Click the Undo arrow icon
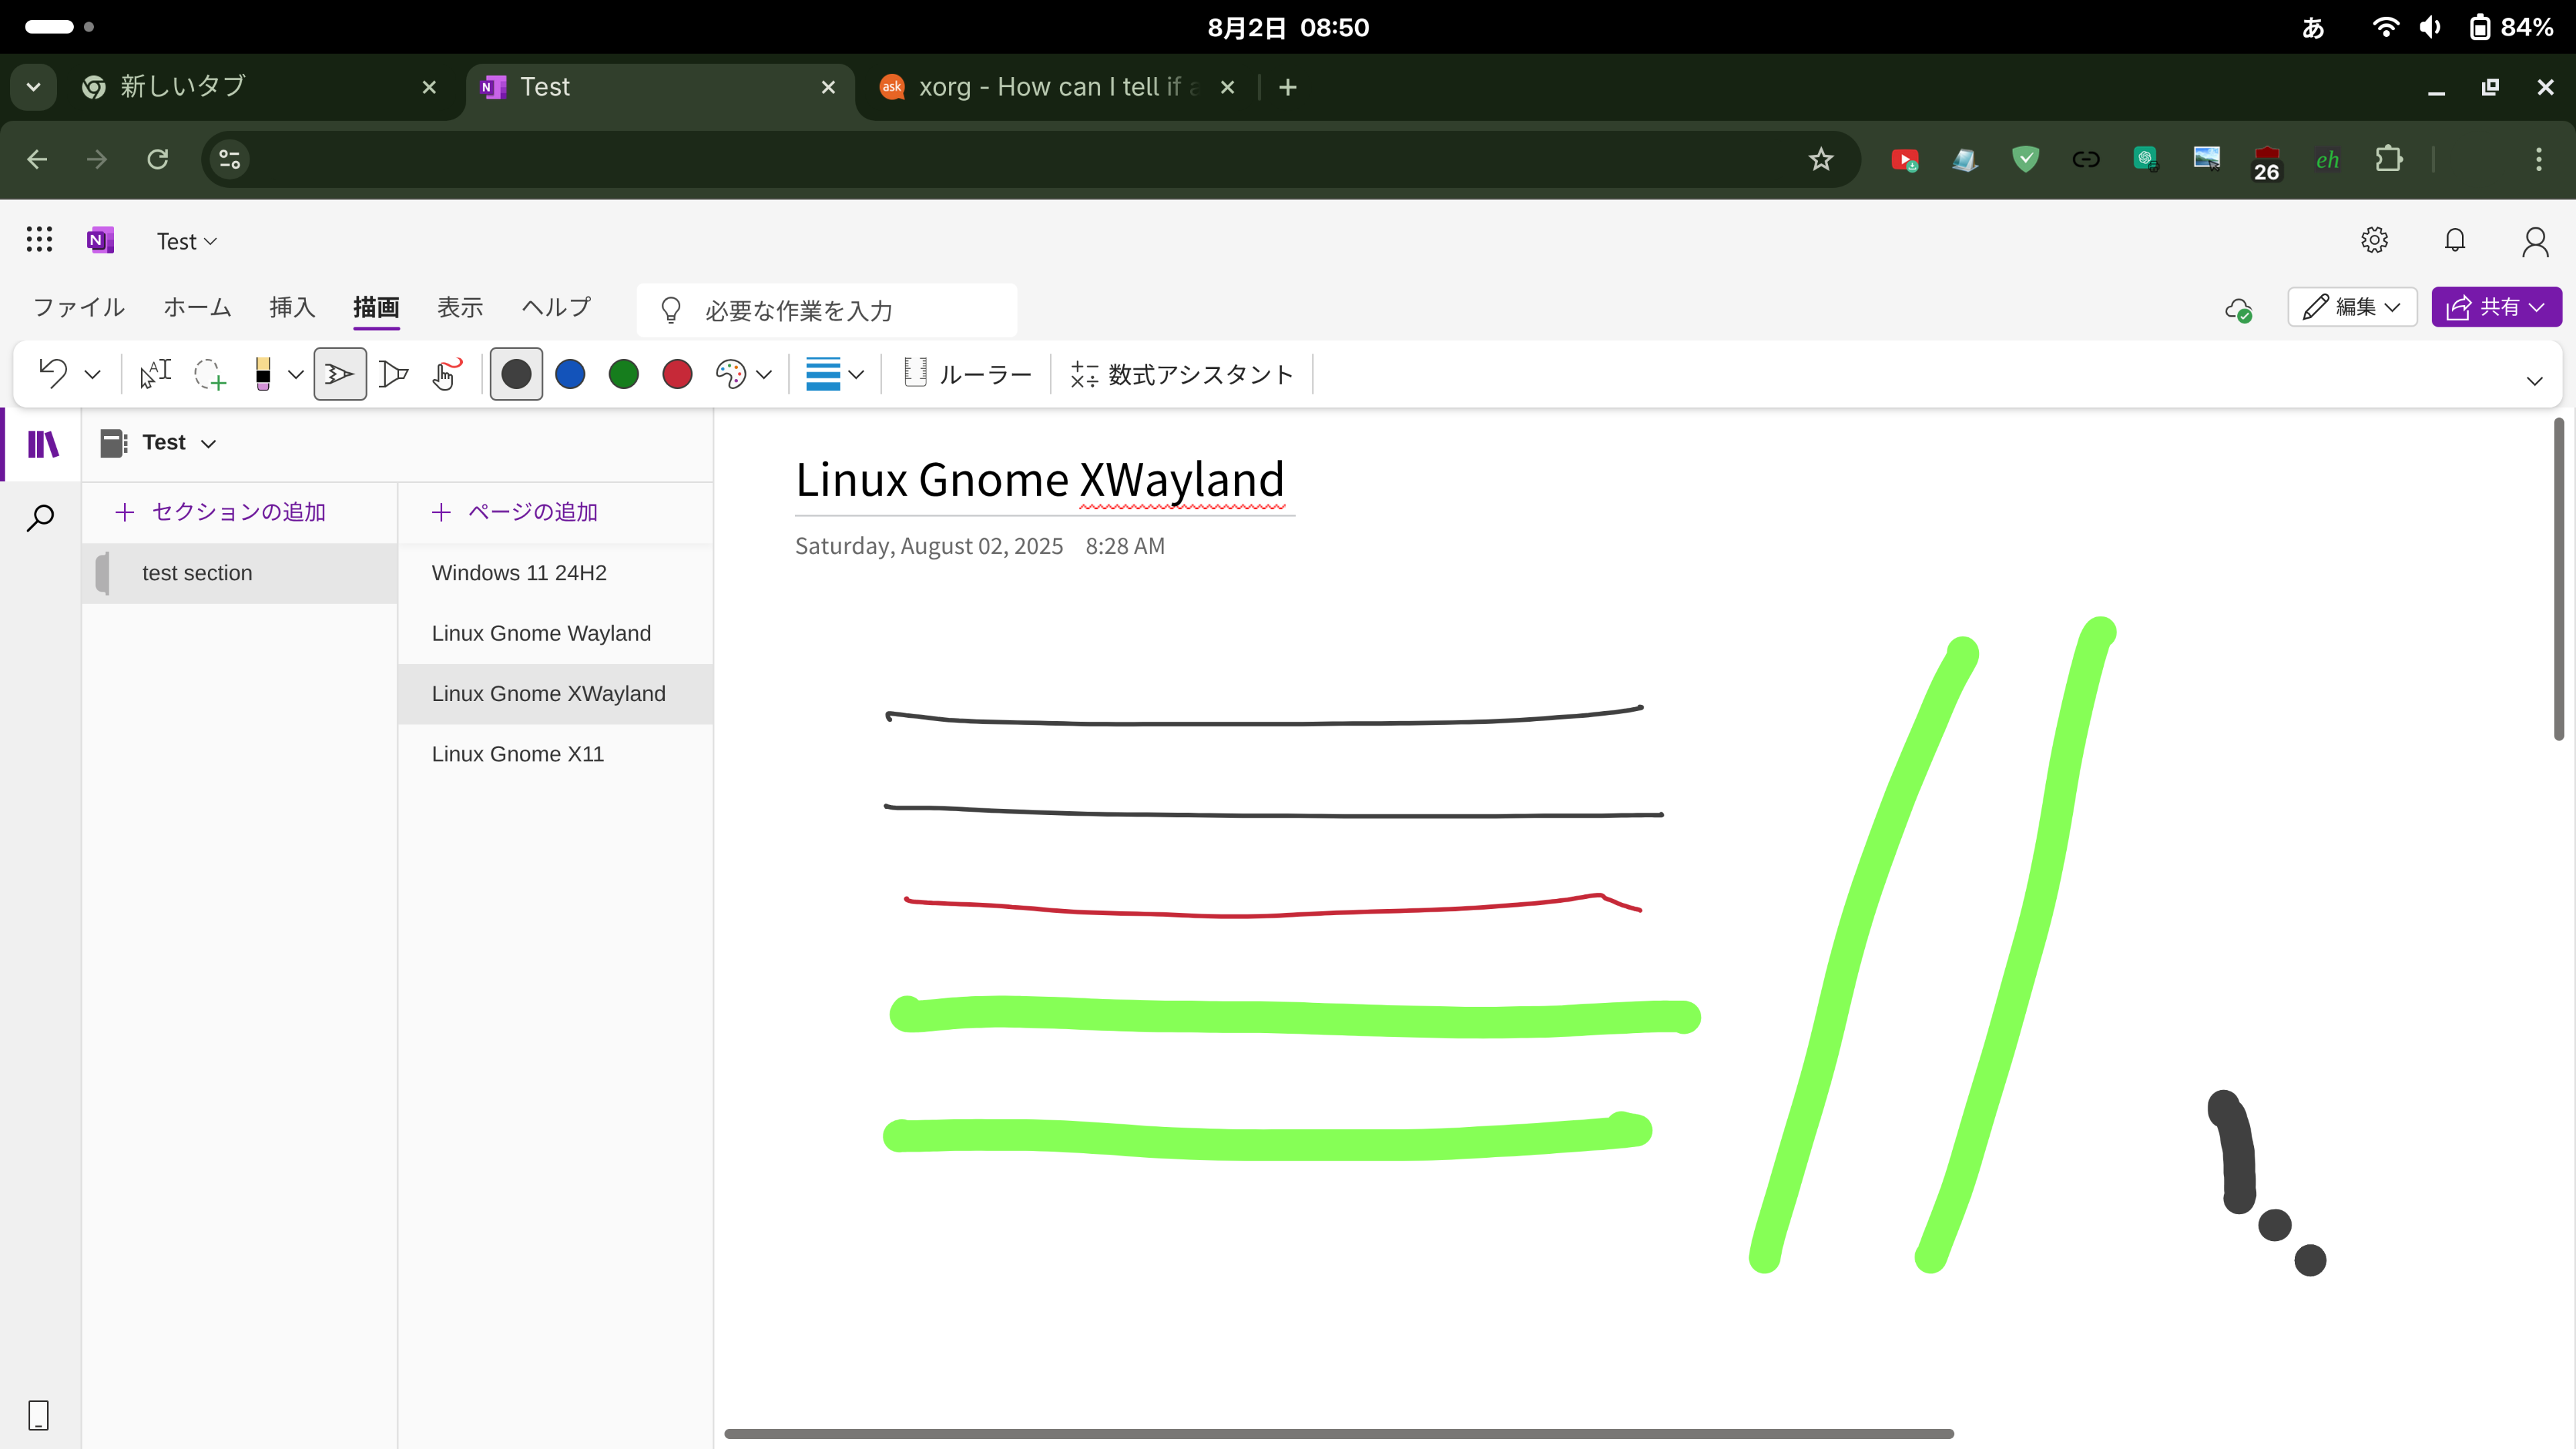This screenshot has width=2576, height=1449. (53, 374)
